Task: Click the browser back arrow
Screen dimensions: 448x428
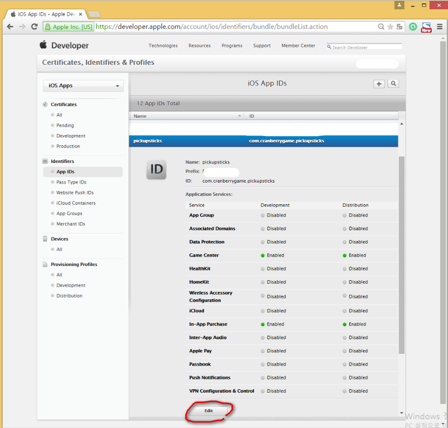Action: coord(10,27)
